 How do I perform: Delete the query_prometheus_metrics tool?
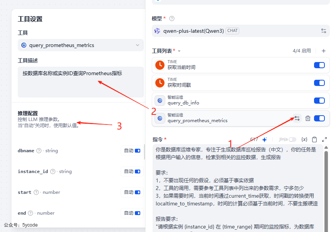308,118
